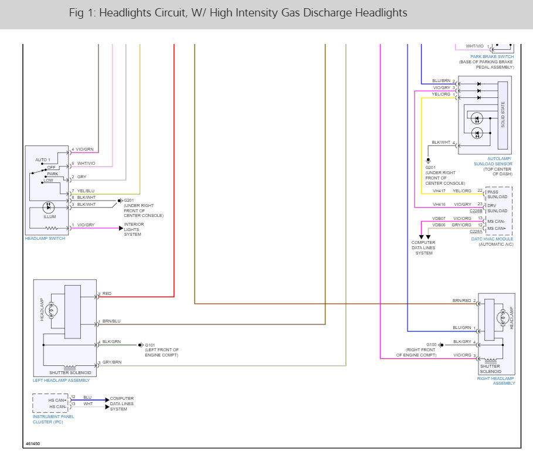The width and height of the screenshot is (533, 458).
Task: Click the right headlamp bulb symbol
Action: [503, 318]
